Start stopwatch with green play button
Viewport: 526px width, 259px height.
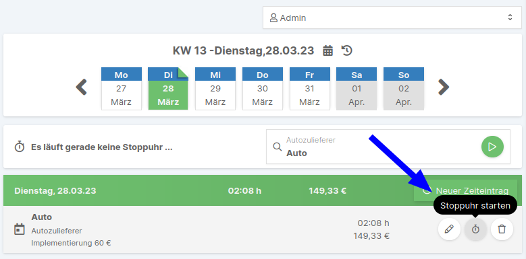492,147
